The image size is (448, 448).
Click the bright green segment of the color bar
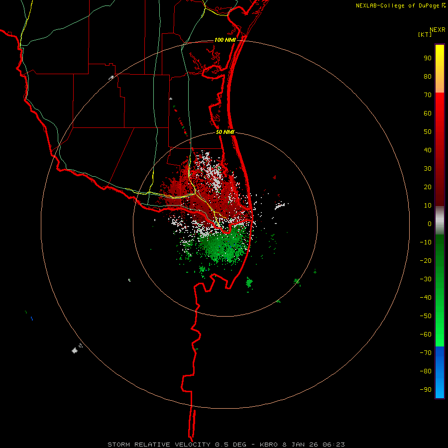440,291
